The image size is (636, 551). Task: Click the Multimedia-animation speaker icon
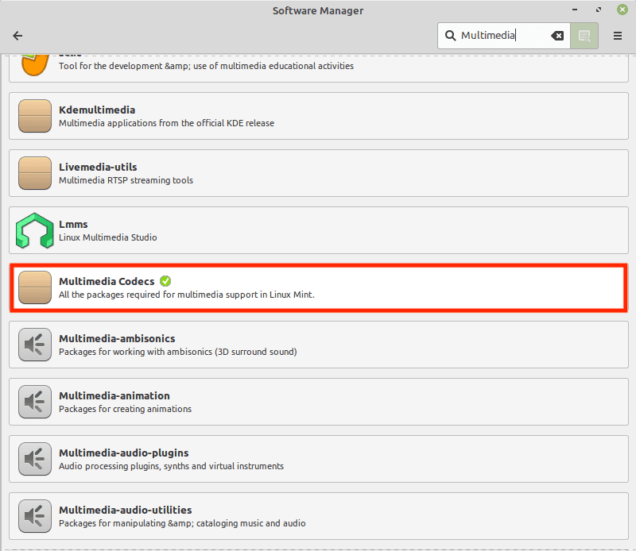coord(35,402)
